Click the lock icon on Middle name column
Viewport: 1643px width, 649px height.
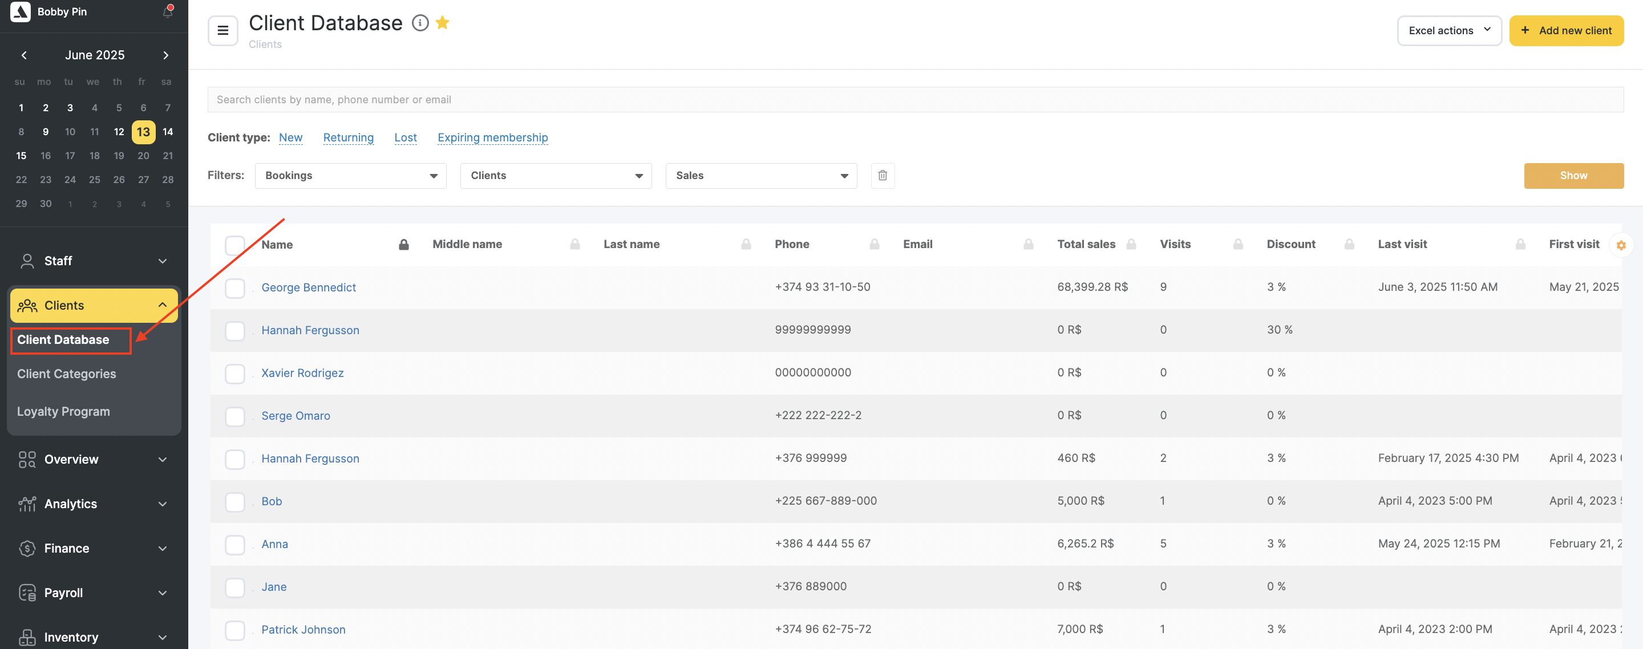[574, 244]
